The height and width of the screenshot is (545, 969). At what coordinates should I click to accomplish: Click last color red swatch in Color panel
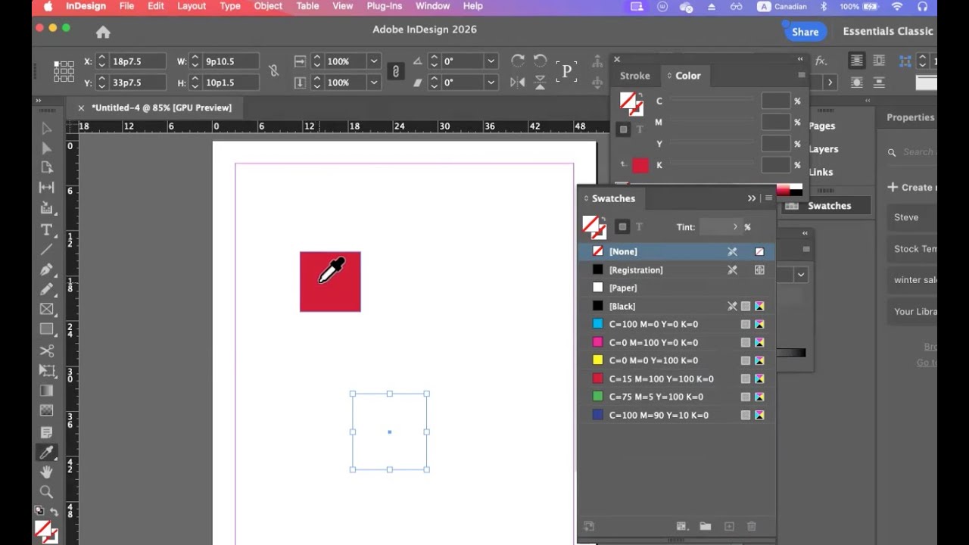640,166
